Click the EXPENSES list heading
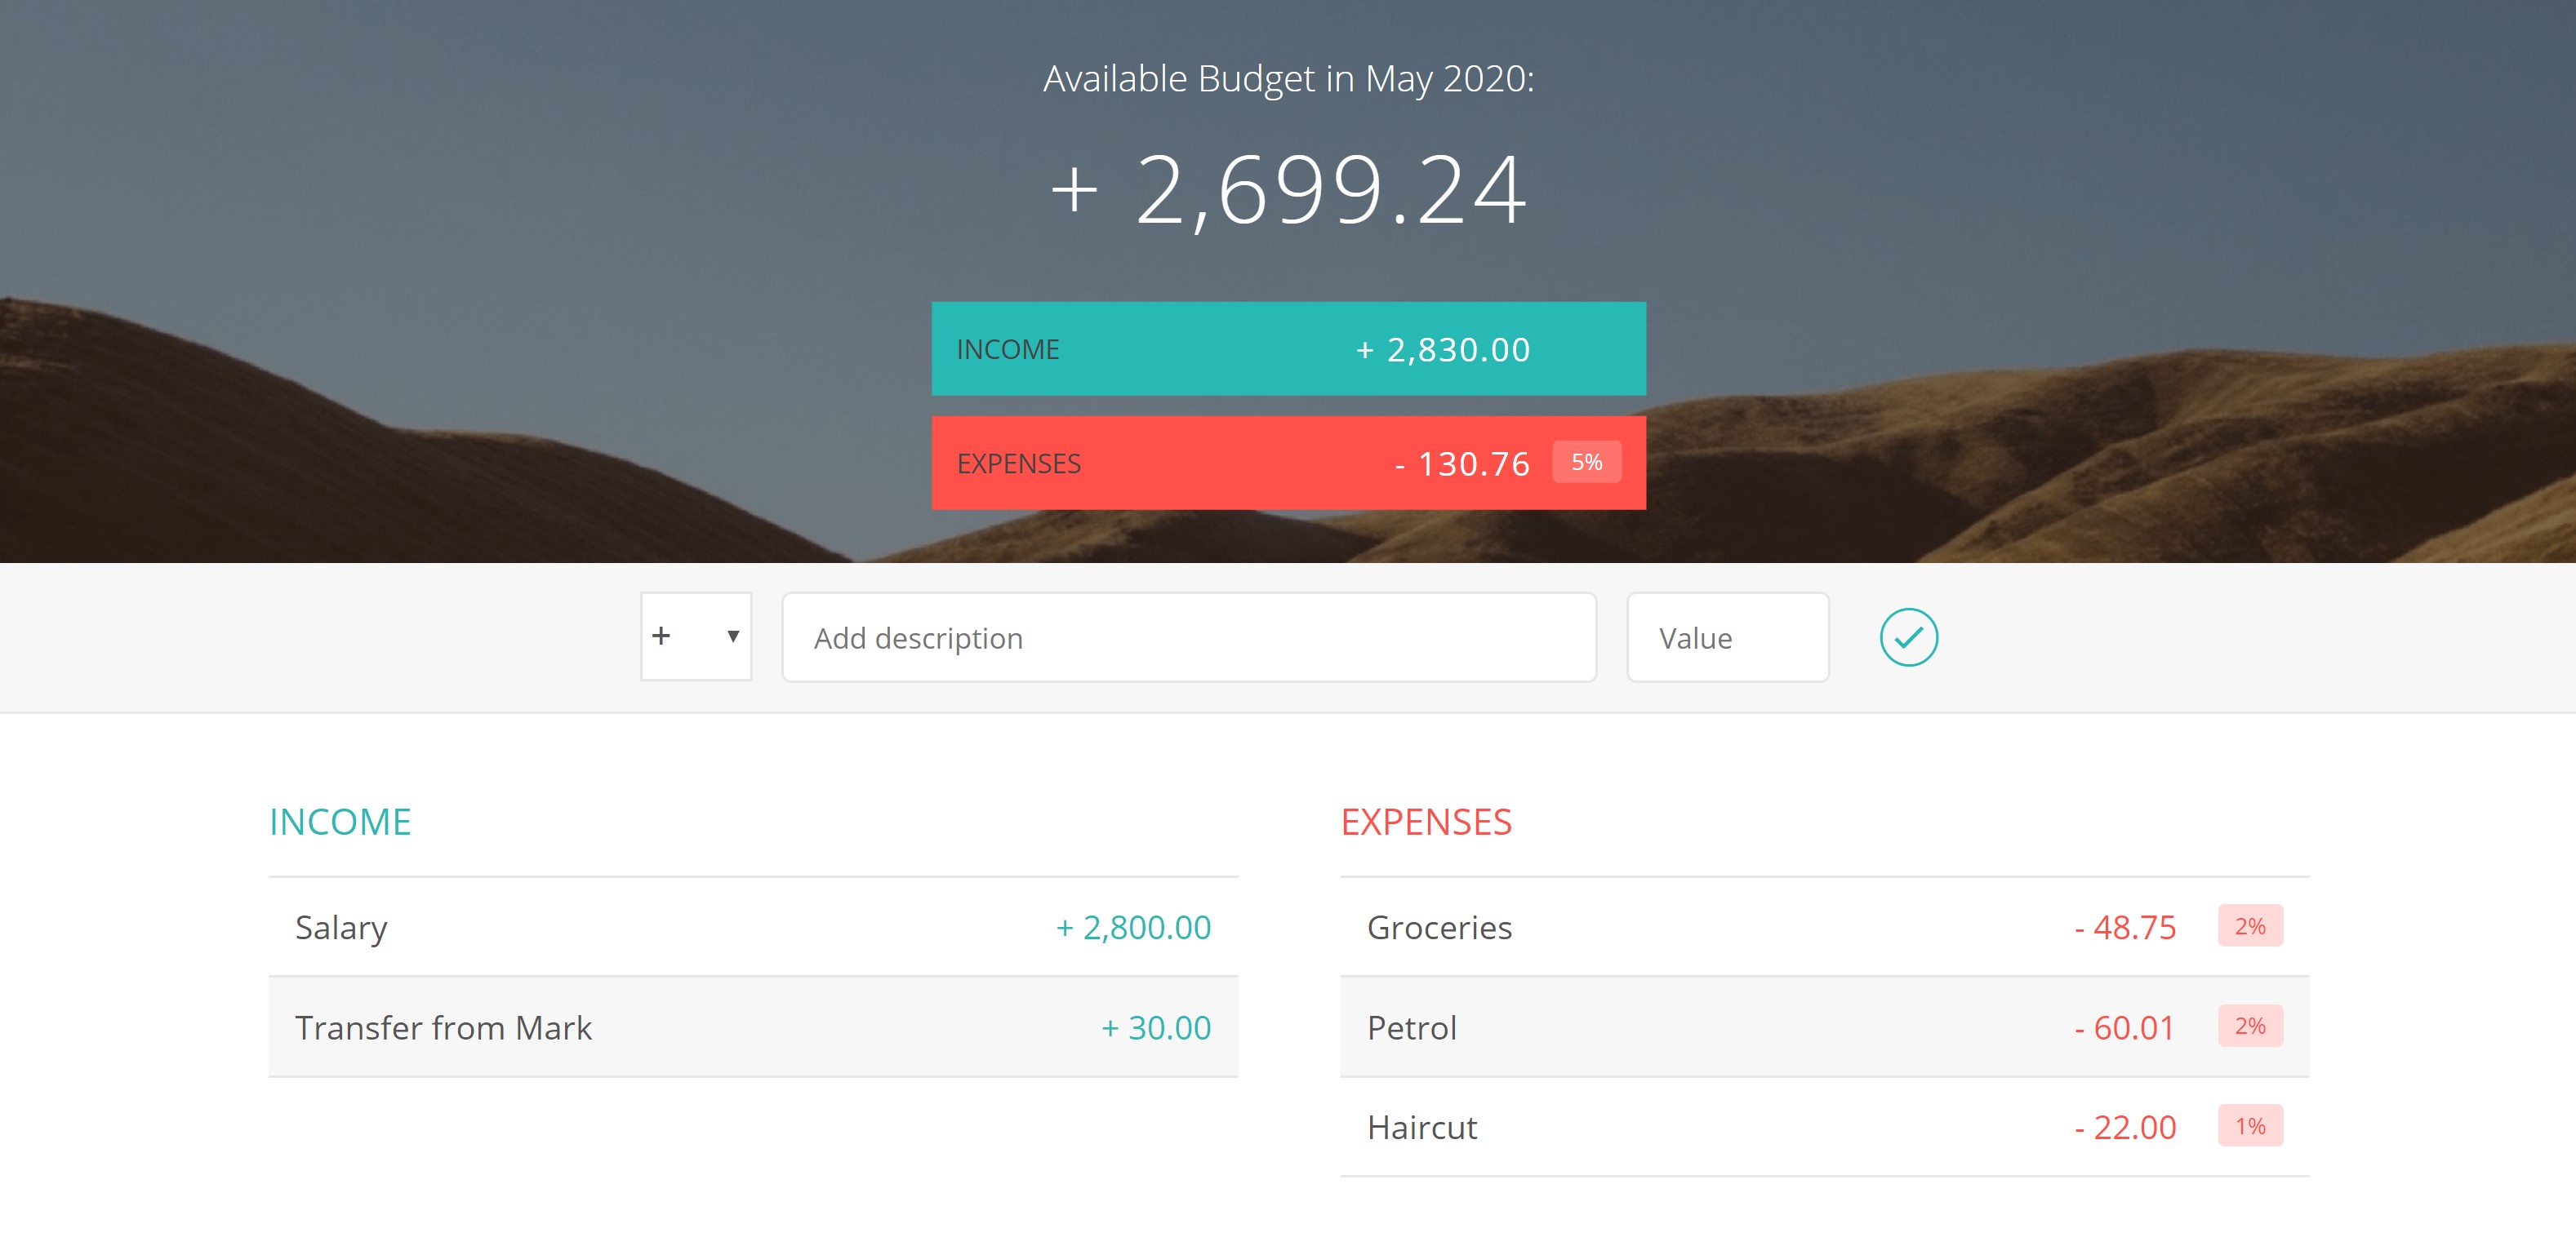 tap(1426, 823)
